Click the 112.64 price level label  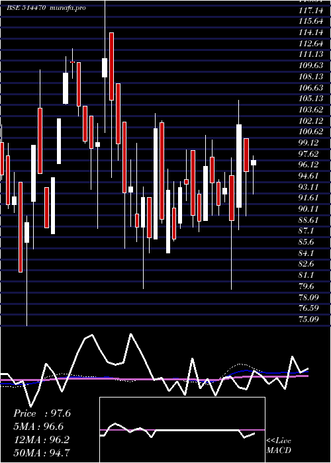pos(310,44)
